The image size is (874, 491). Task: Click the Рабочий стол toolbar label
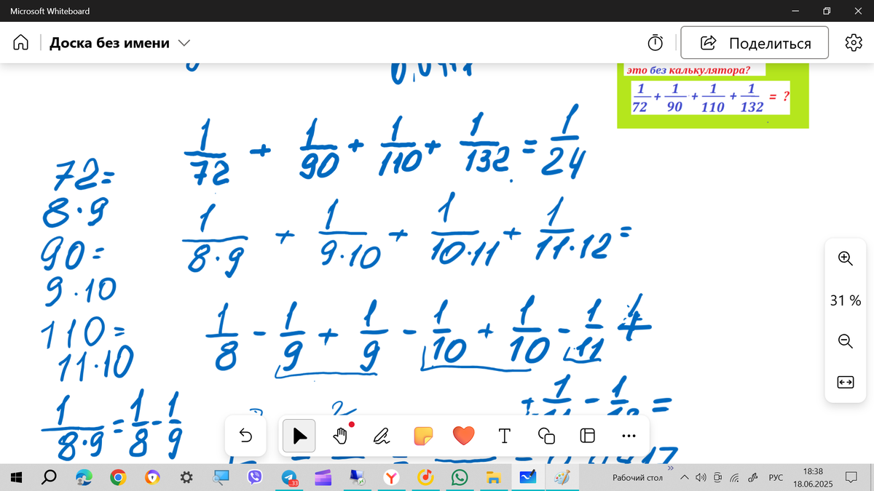click(x=637, y=478)
